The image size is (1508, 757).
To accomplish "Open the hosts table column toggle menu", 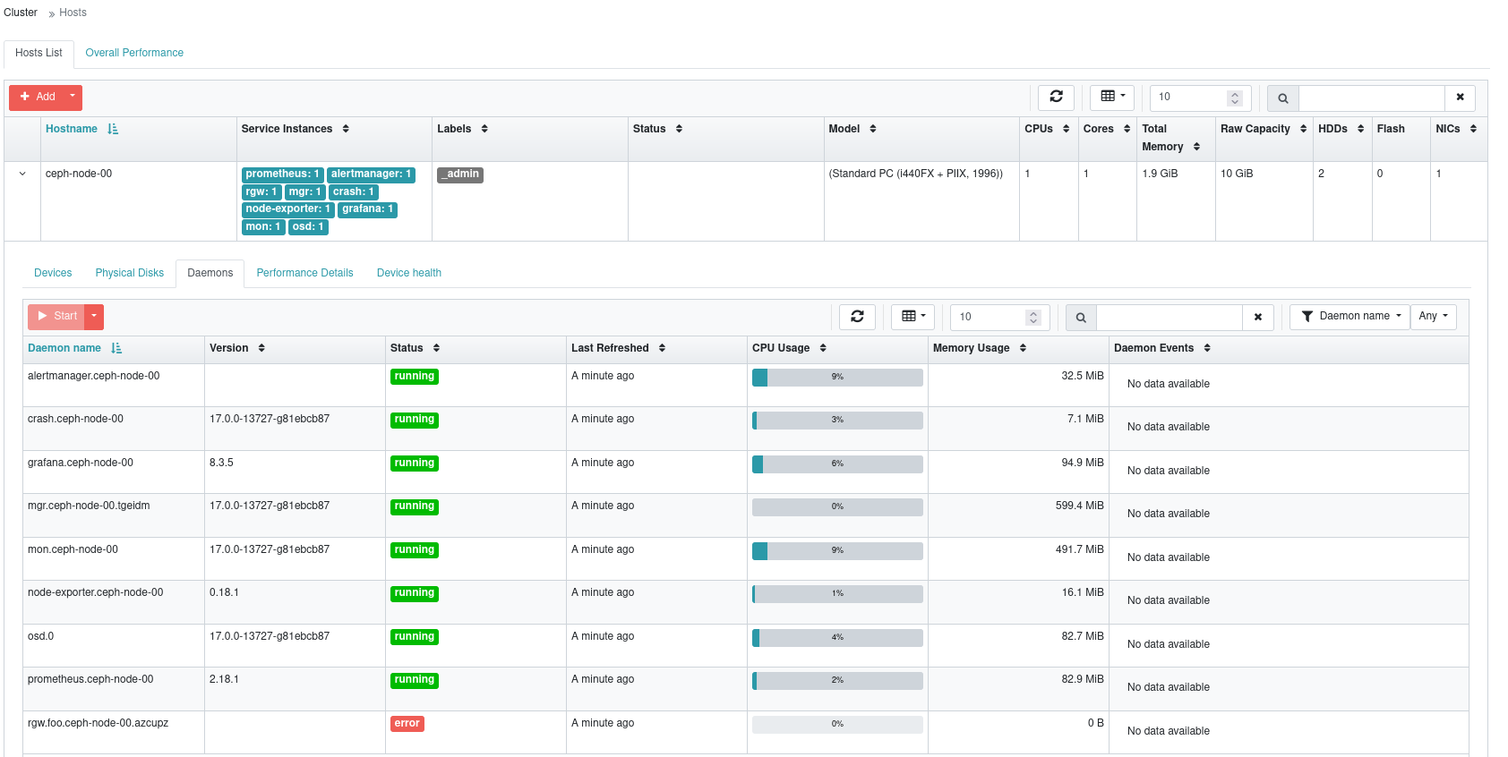I will tap(1112, 97).
